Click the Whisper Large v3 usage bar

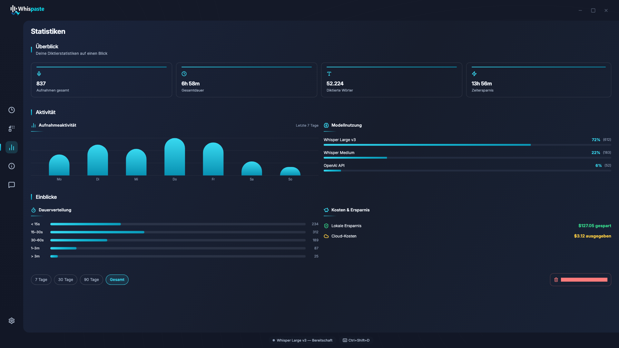pyautogui.click(x=467, y=145)
